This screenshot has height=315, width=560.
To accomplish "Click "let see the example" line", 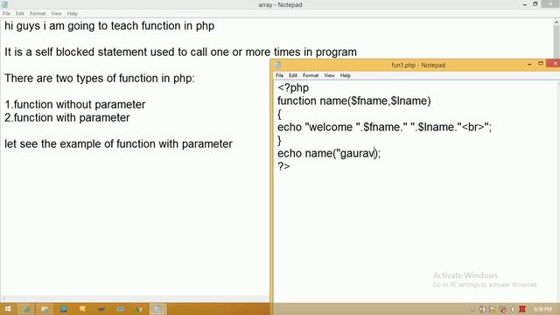I will [x=118, y=143].
